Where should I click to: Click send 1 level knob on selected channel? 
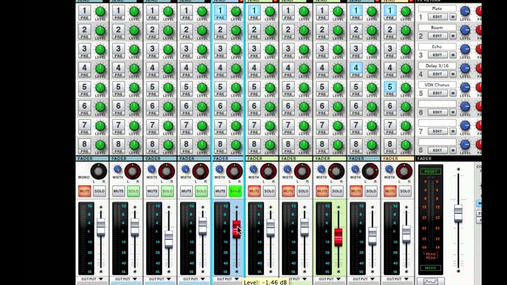[236, 11]
